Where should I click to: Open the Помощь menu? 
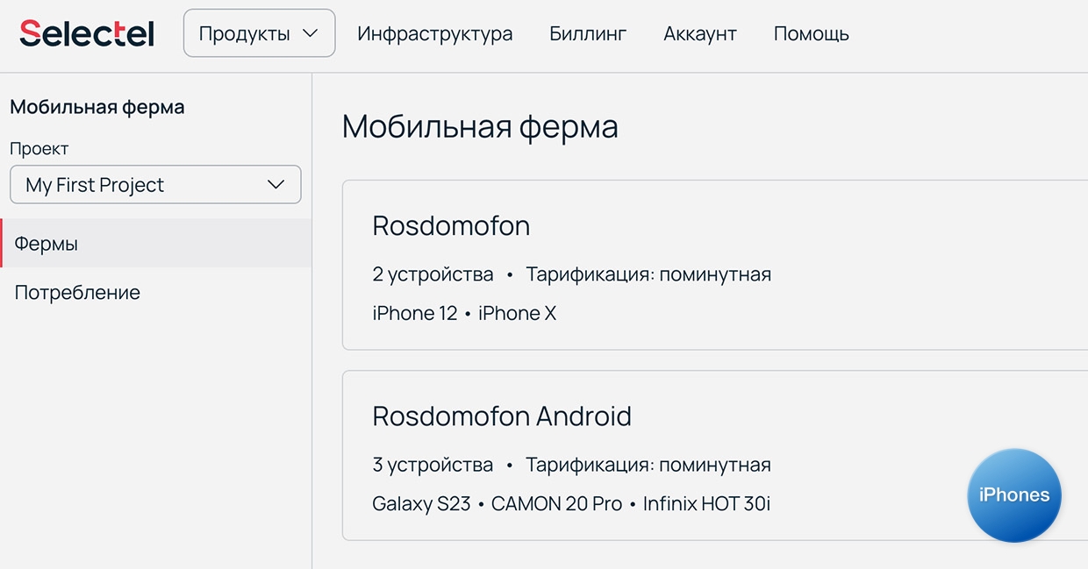click(811, 34)
